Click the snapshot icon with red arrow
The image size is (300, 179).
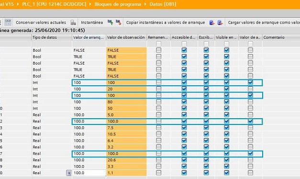coord(119,22)
